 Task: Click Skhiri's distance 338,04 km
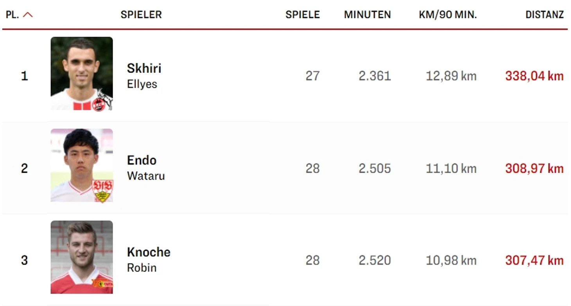(x=534, y=76)
